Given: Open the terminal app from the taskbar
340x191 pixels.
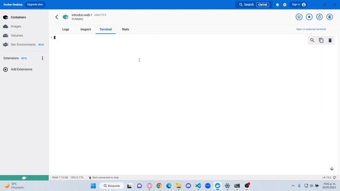Looking at the screenshot, I should (237, 186).
